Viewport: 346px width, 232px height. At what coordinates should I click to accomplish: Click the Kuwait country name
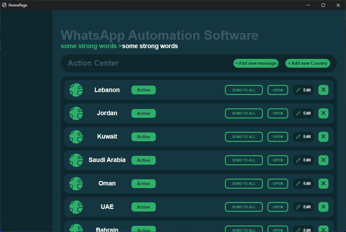tap(107, 136)
